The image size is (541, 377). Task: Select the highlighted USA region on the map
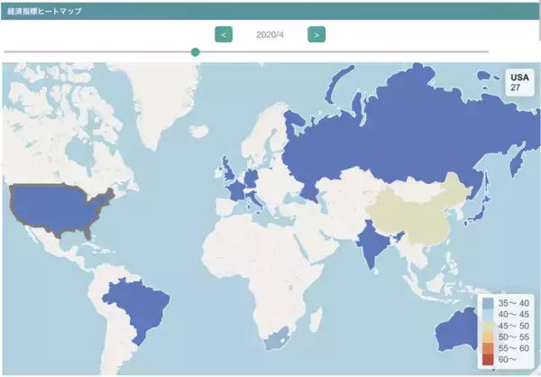pos(55,207)
